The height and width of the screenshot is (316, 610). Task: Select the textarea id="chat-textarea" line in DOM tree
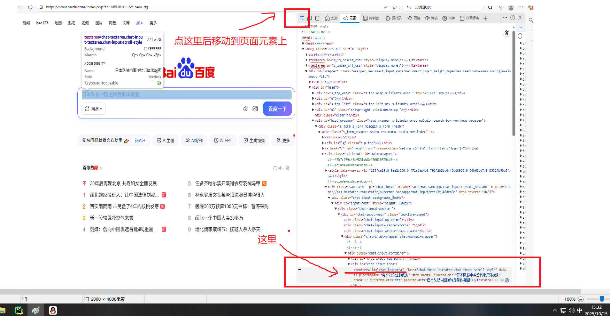[431, 275]
